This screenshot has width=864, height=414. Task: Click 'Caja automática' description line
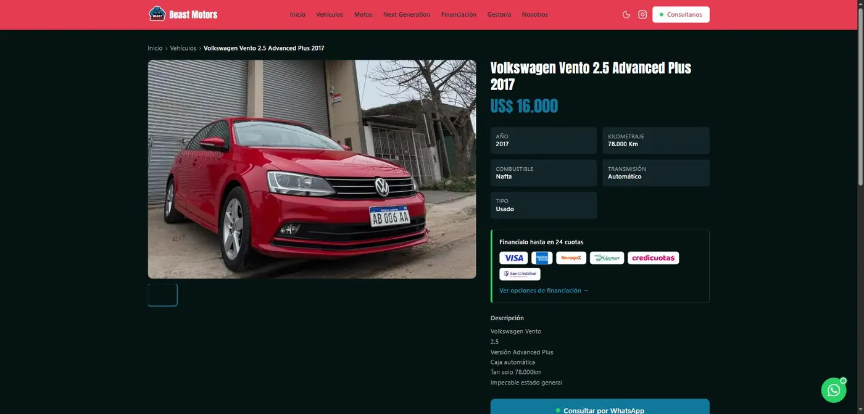tap(513, 362)
